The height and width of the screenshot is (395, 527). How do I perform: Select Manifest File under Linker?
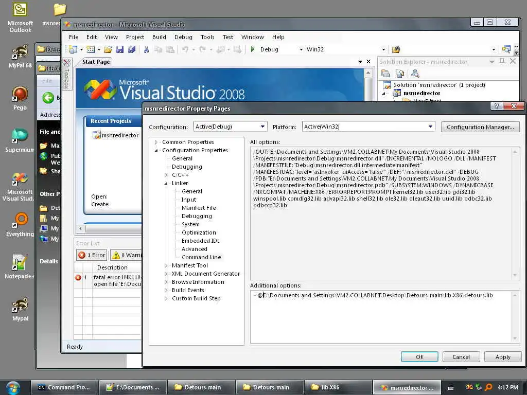199,208
